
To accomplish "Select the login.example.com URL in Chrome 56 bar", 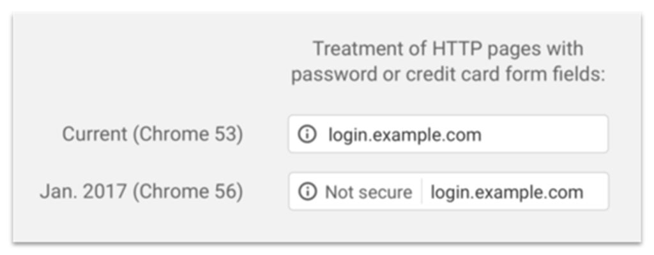I will pyautogui.click(x=506, y=192).
